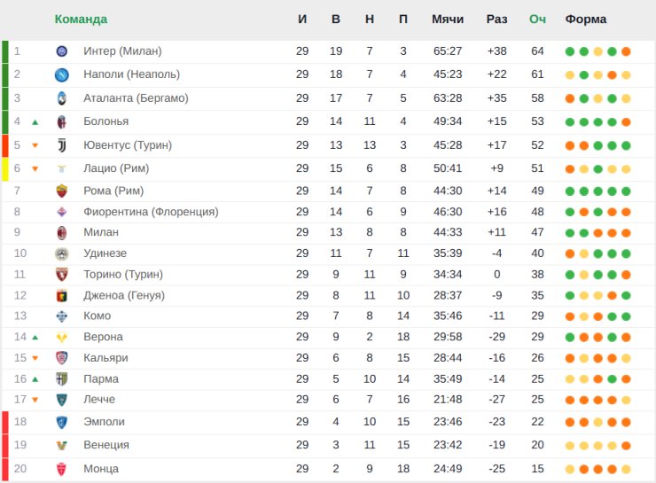Open the Удинезе team link

[x=105, y=253]
